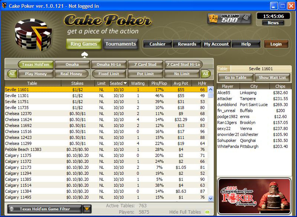Click the Cake Poker chip stack logo
The height and width of the screenshot is (217, 297).
[x=33, y=35]
